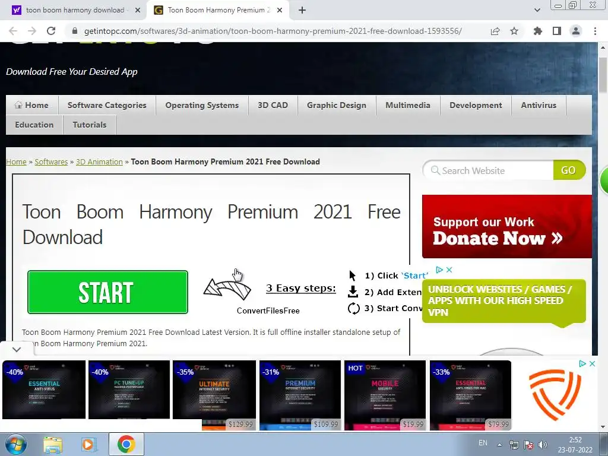Image resolution: width=608 pixels, height=456 pixels.
Task: Open Education menu item
Action: click(x=34, y=125)
